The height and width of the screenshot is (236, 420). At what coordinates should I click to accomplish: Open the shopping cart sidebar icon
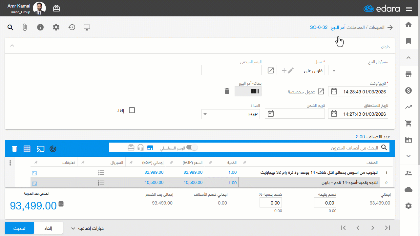pos(409,123)
